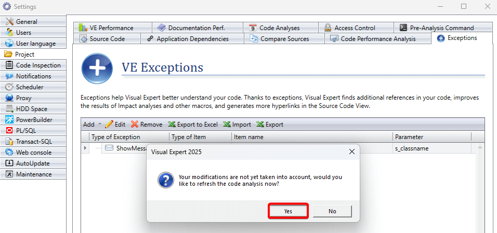This screenshot has width=497, height=233.
Task: Open Maintenance settings
Action: [33, 174]
